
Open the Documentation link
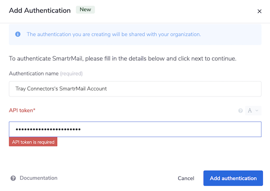tap(38, 178)
